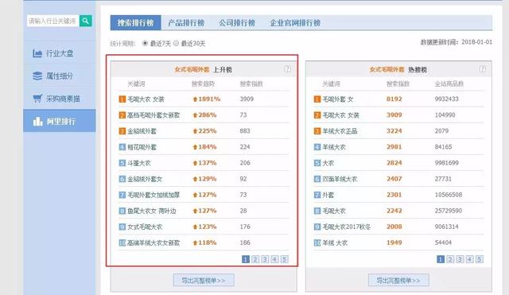Click keyword 高端羊绒大衣女新款 in 上升榜

[153, 243]
